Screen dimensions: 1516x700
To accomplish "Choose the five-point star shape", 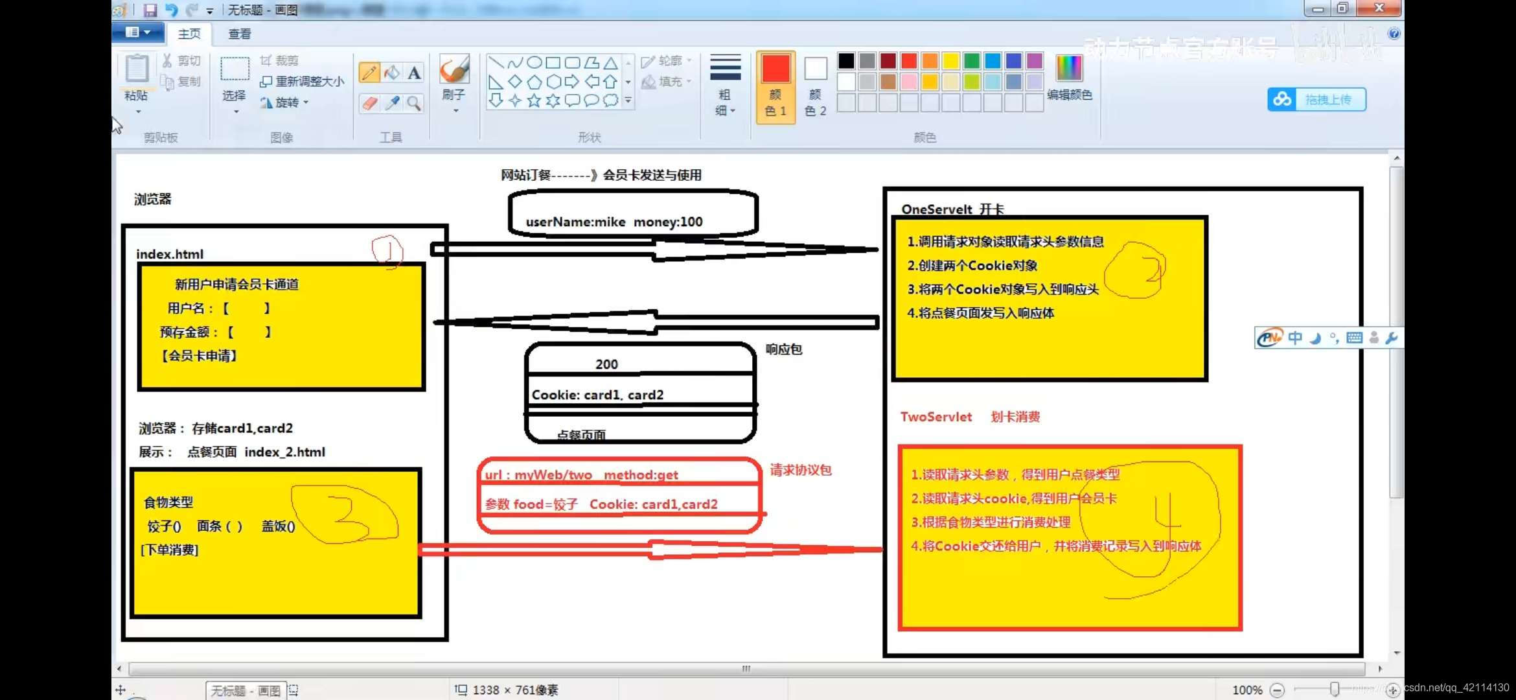I will [534, 100].
